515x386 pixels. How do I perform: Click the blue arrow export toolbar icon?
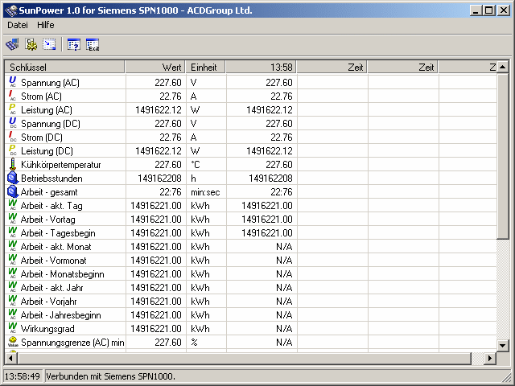pyautogui.click(x=49, y=45)
